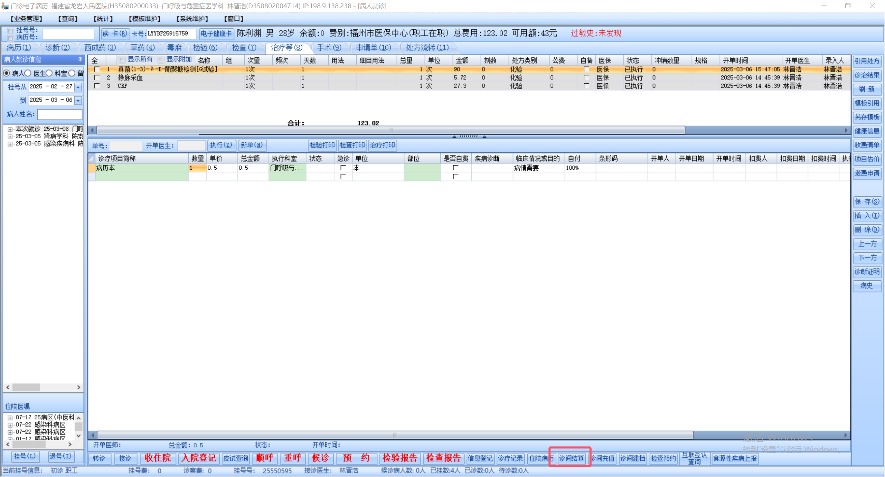Switch to the 西成药(3) tab
This screenshot has width=885, height=477.
click(x=100, y=48)
